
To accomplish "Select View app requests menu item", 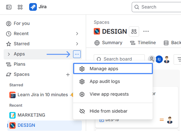I will (113, 94).
